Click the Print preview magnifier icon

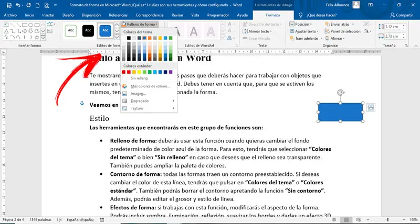pyautogui.click(x=47, y=5)
